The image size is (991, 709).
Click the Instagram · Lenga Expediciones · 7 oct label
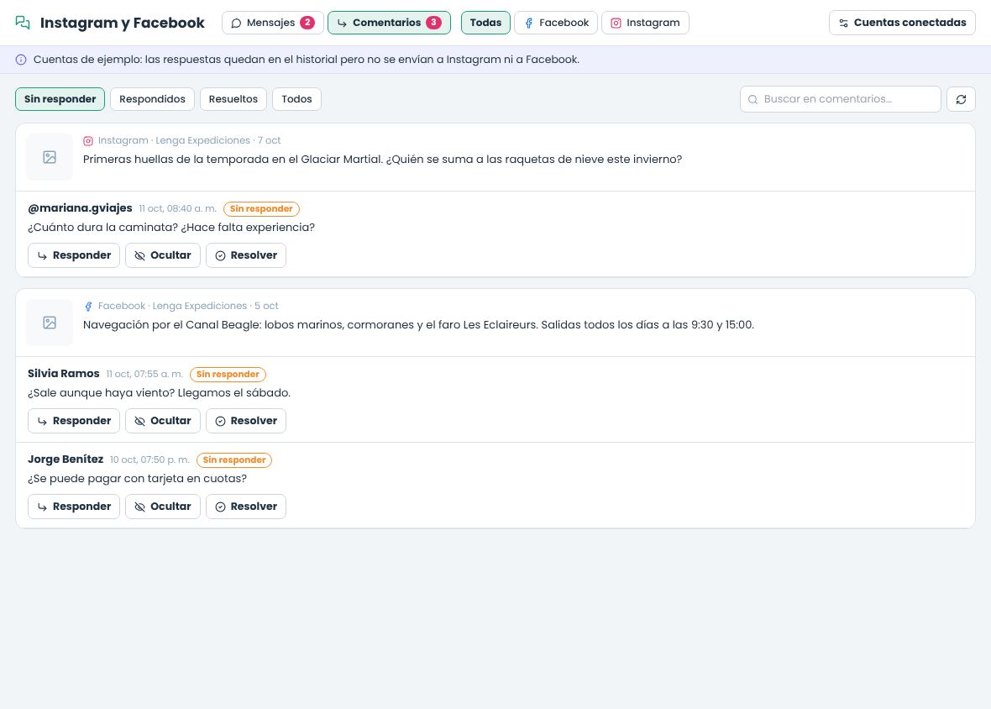189,141
